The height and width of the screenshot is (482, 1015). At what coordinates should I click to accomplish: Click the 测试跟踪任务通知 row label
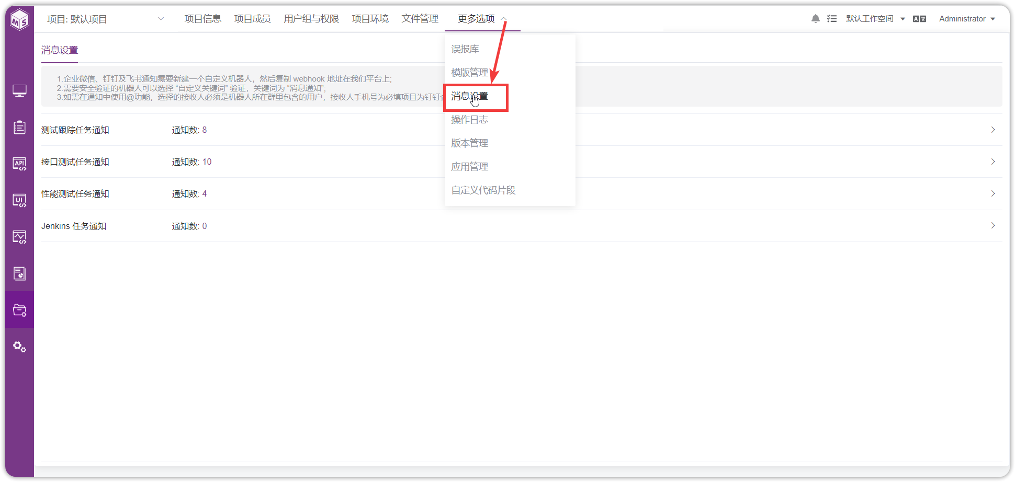click(x=75, y=130)
